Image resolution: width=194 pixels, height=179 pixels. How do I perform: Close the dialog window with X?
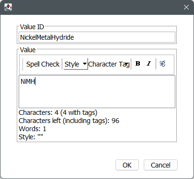tap(186, 7)
